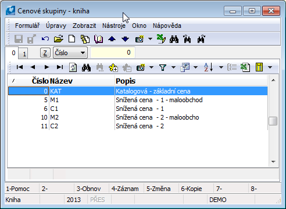Click the filter funnel icon

163,67
